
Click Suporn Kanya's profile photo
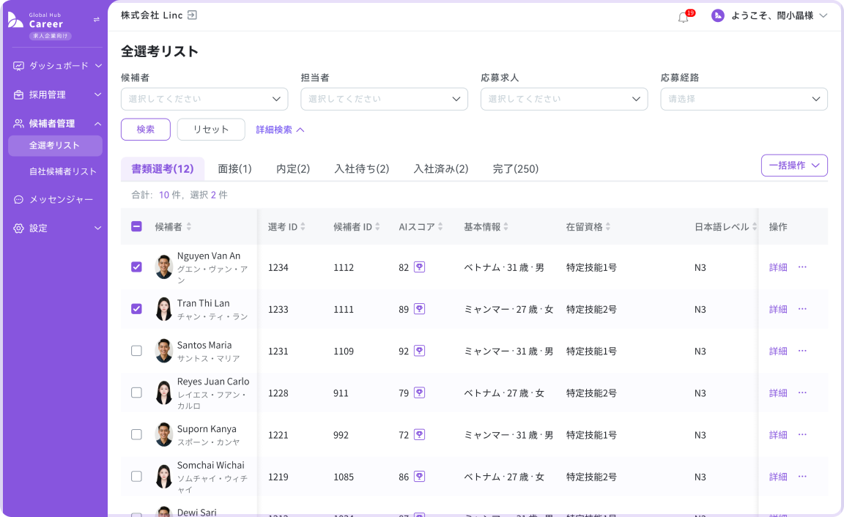click(163, 435)
